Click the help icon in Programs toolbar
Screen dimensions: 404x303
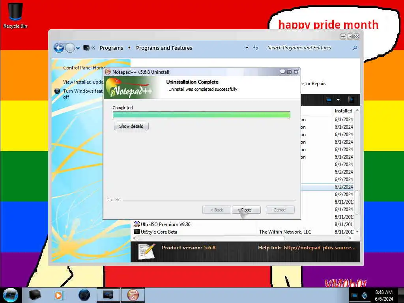pyautogui.click(x=351, y=100)
